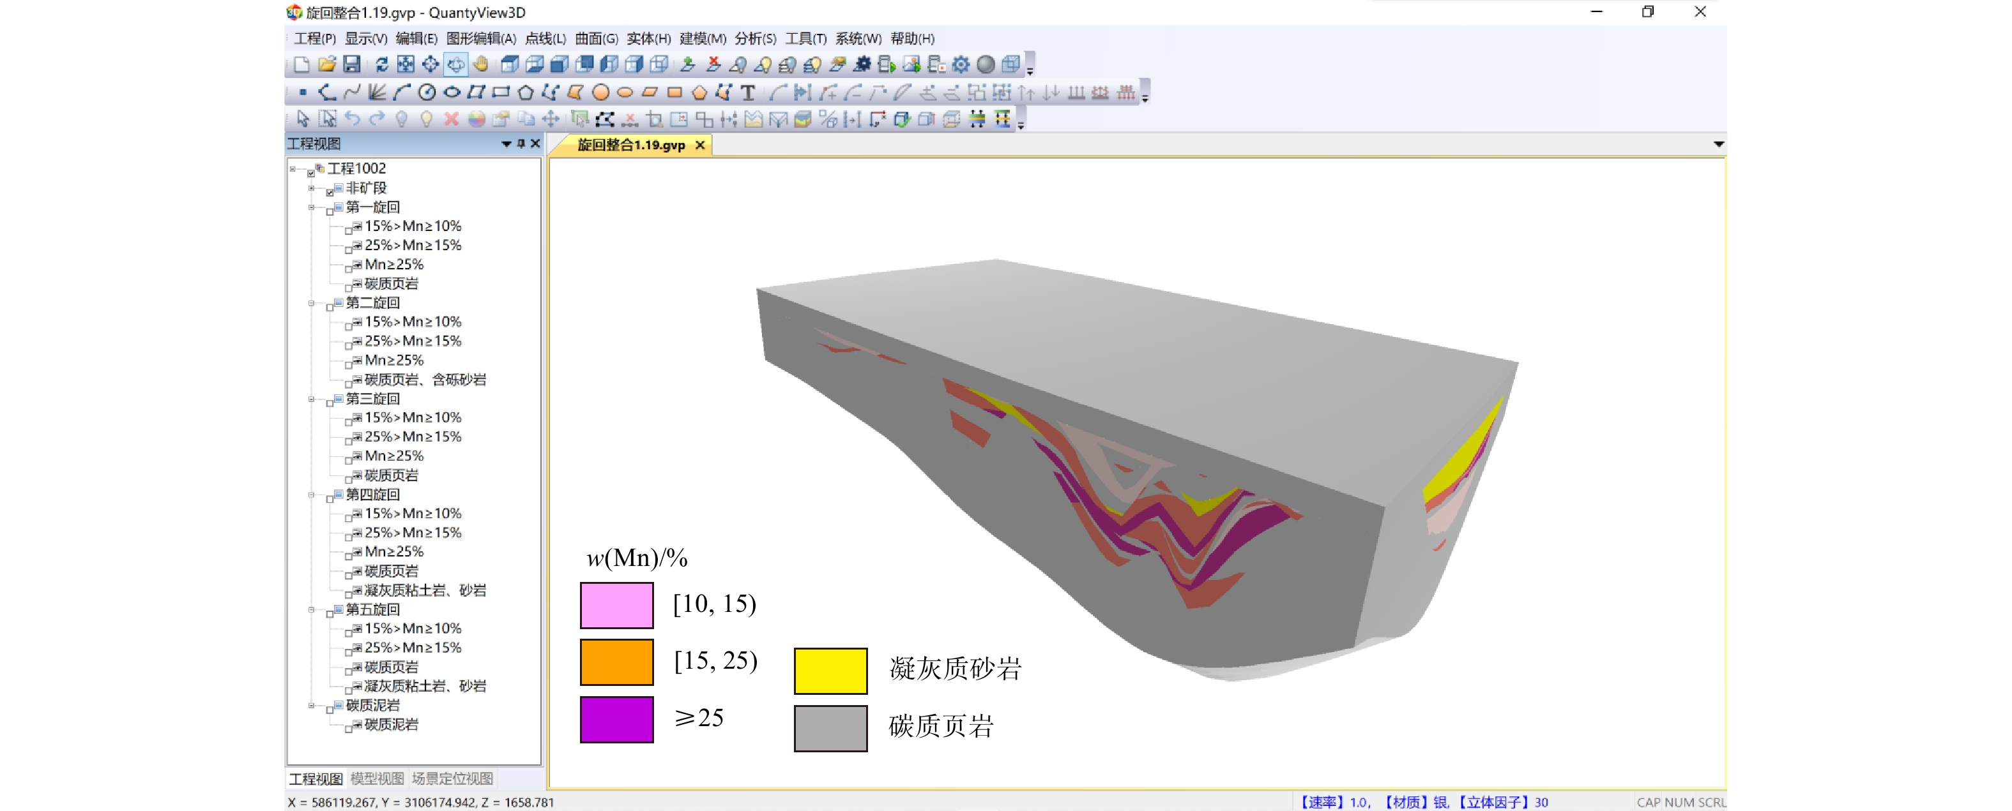Open the 分析(S) menu
Screen dimensions: 2012x811
pyautogui.click(x=754, y=38)
